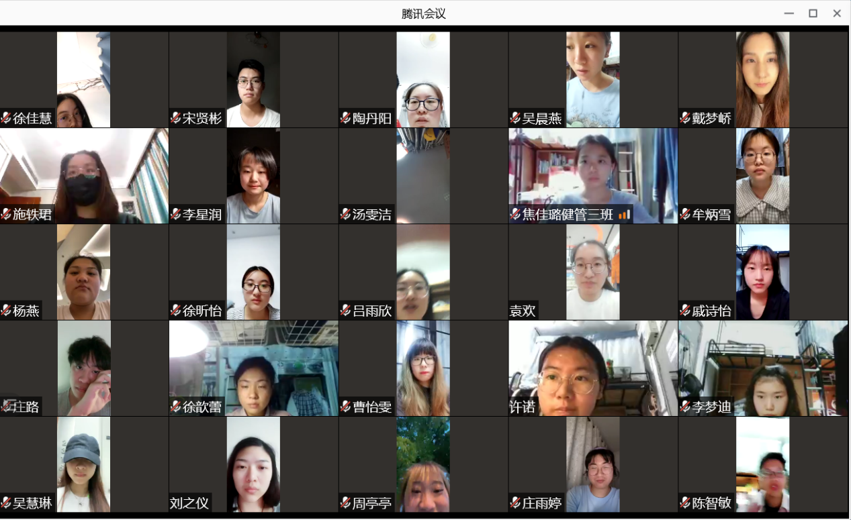Click the mic icon beside 戴梦峤

[685, 118]
